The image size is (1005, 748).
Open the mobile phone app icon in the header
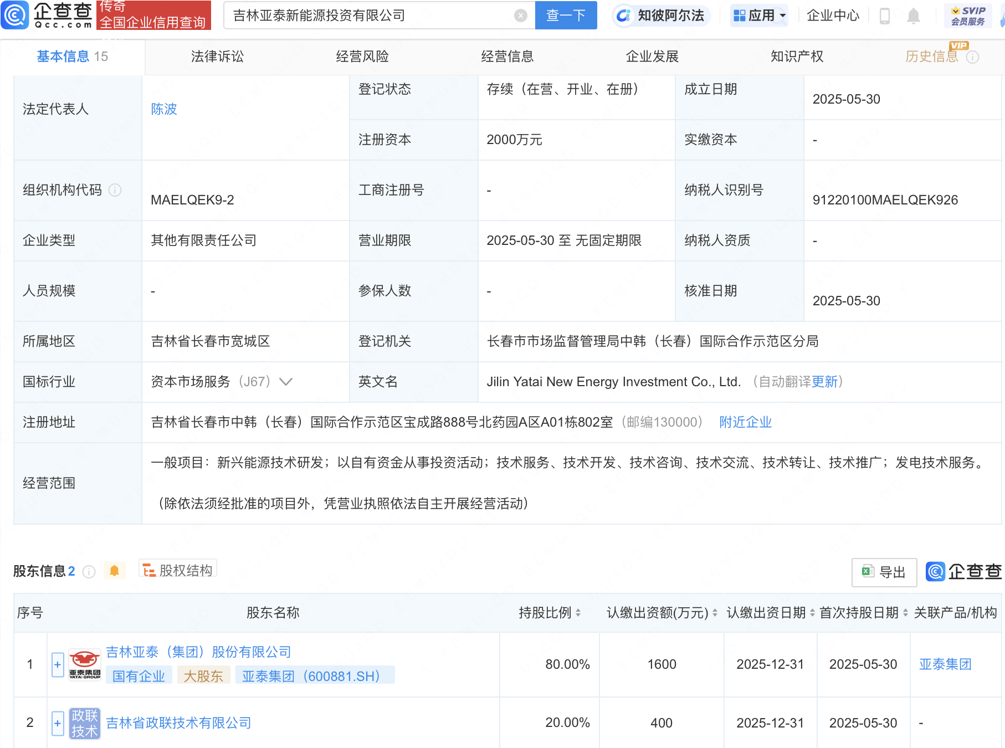click(x=885, y=16)
